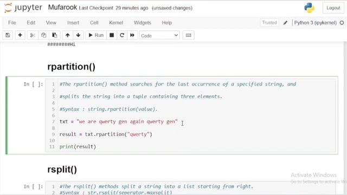This screenshot has height=195, width=347.
Task: Click the rsplit cell In [ ] prompt
Action: (x=33, y=186)
